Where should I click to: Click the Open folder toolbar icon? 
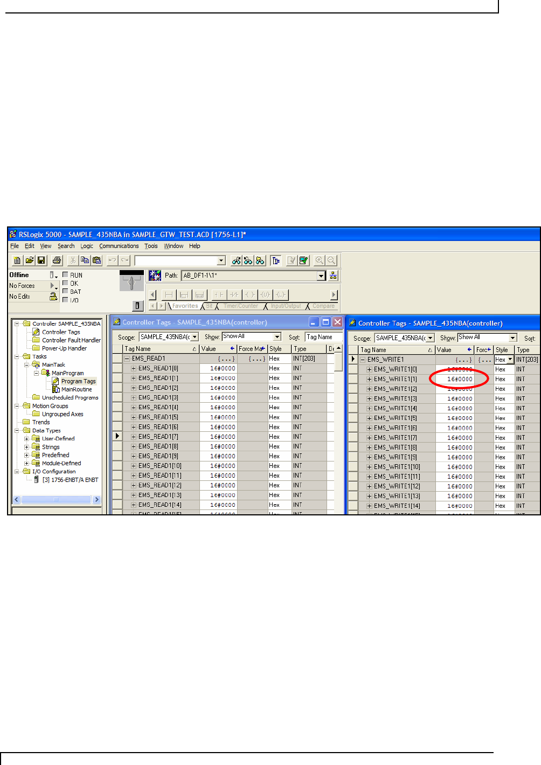[x=30, y=260]
